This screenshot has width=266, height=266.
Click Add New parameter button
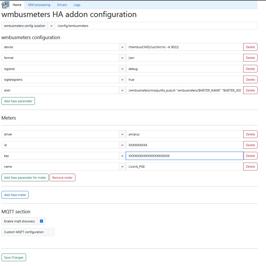pos(18,101)
